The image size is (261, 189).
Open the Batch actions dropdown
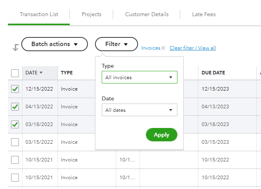click(54, 44)
